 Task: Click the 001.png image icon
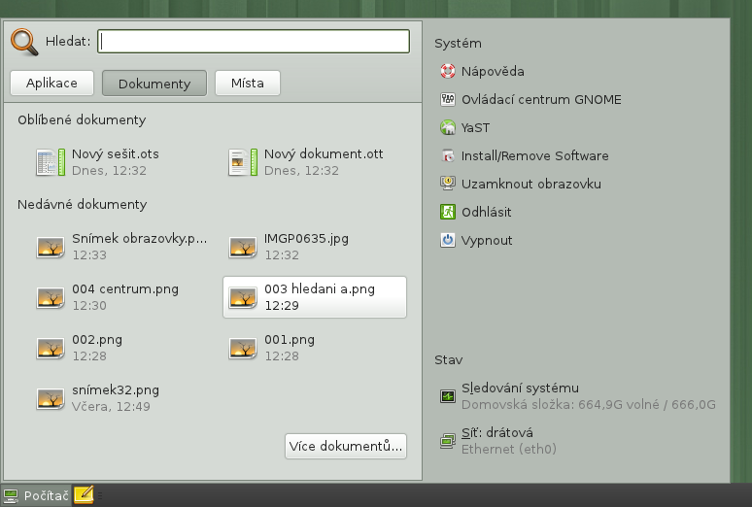(243, 349)
